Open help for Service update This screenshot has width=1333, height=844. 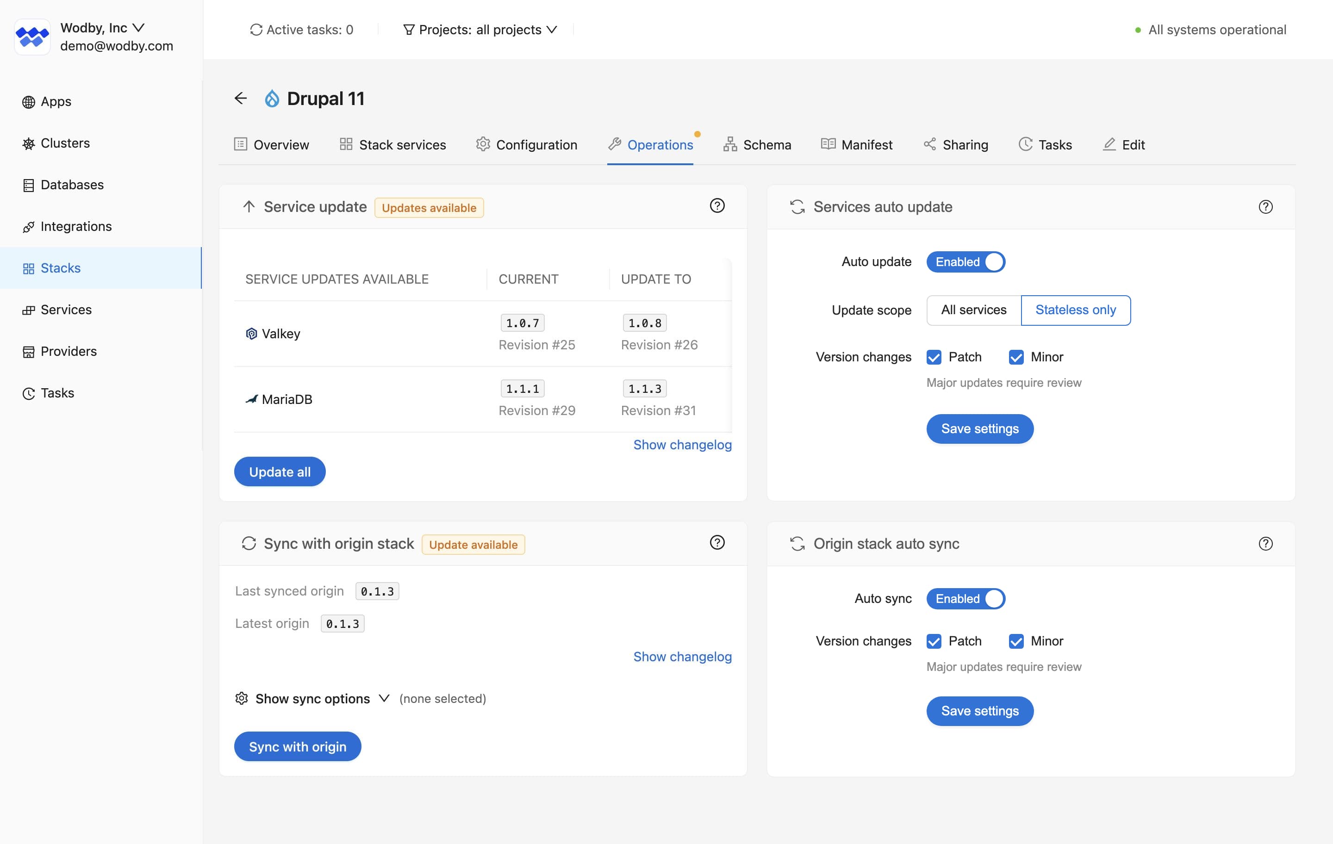(717, 206)
